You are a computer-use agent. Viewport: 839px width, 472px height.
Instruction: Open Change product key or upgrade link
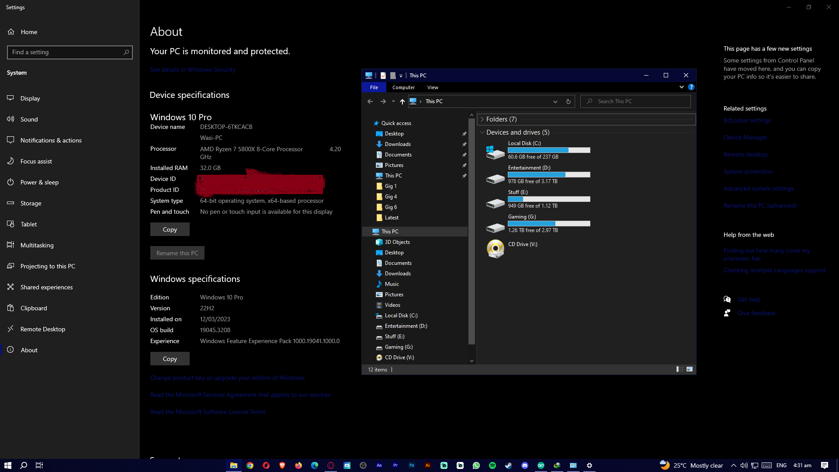tap(227, 378)
